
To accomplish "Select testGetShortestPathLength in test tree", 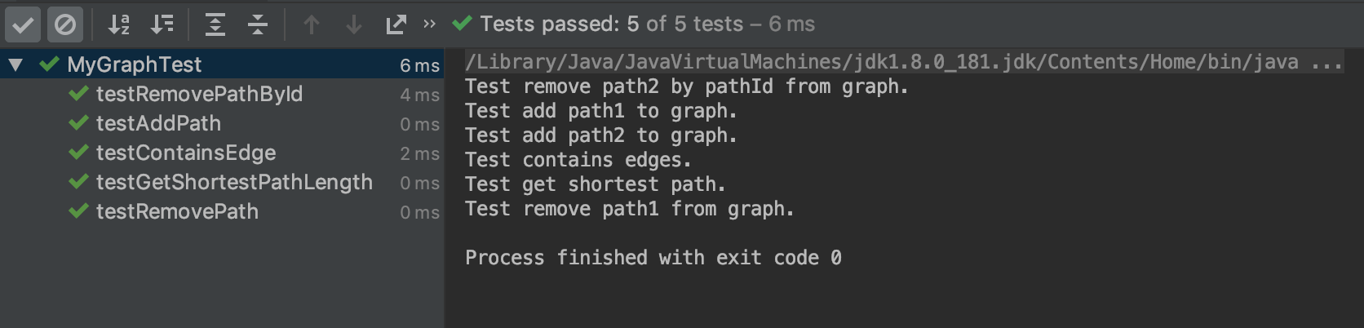I will click(x=234, y=183).
